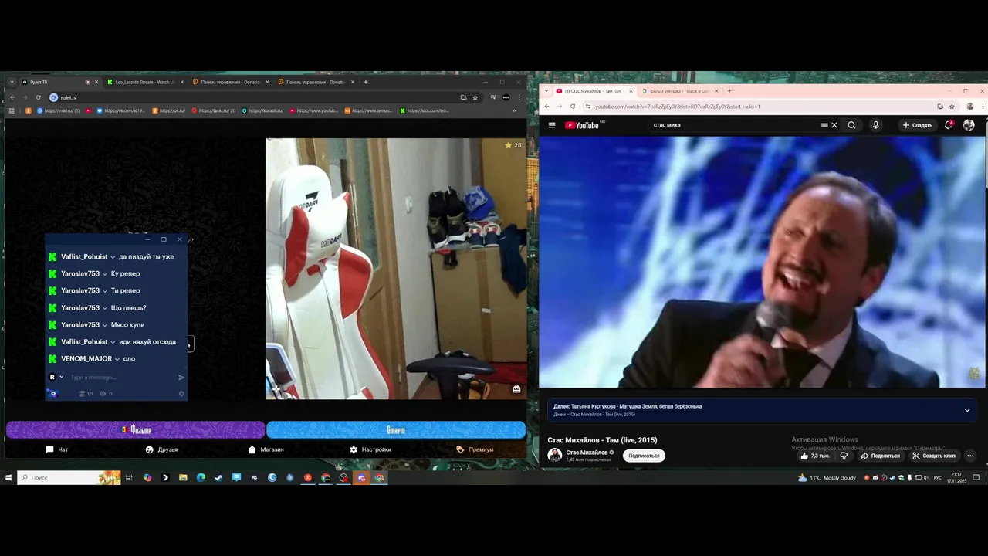Open the gift icon on the webcam video
Viewport: 988px width, 556px height.
coord(516,389)
